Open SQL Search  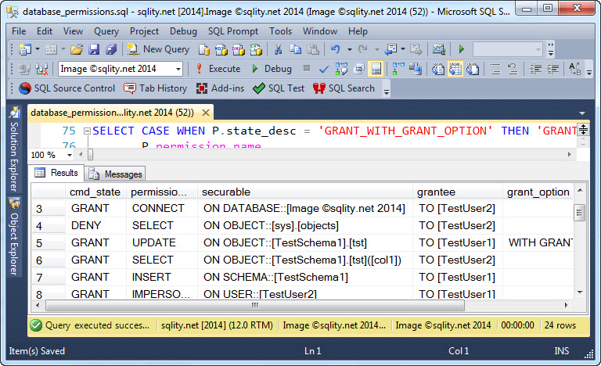344,88
